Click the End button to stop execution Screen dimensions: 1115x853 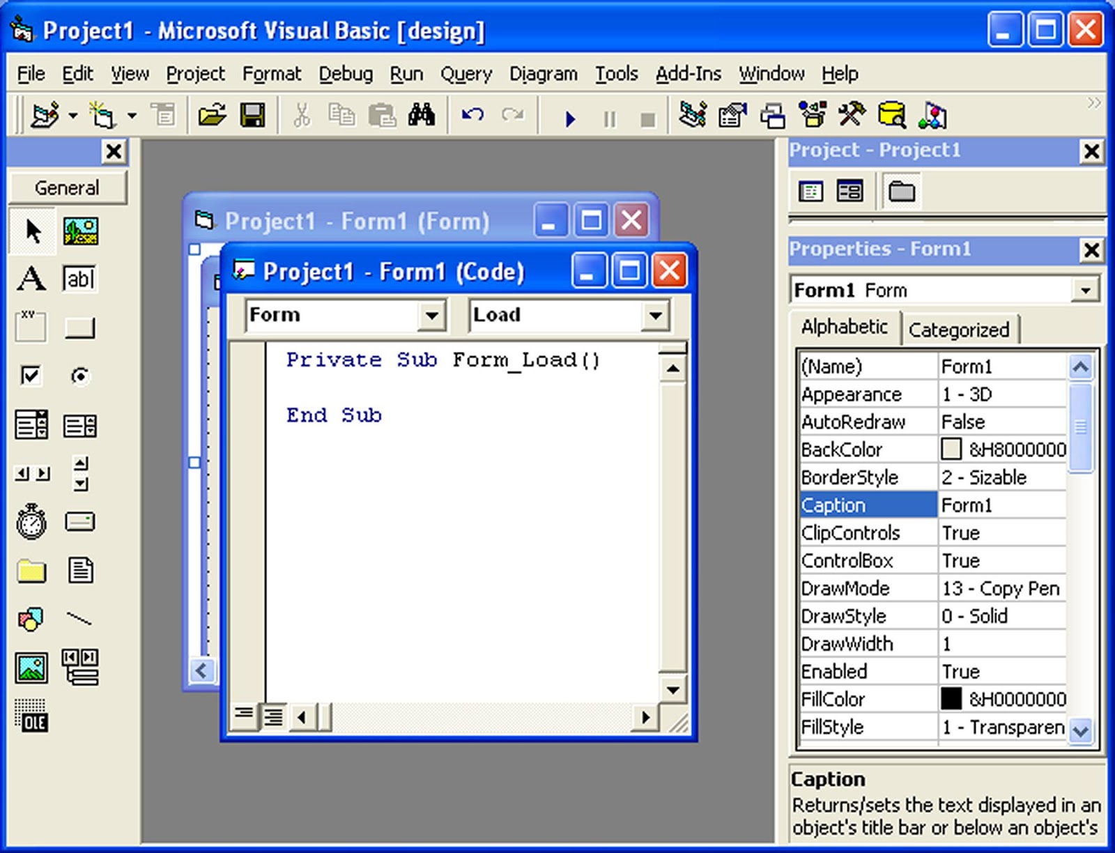click(648, 118)
